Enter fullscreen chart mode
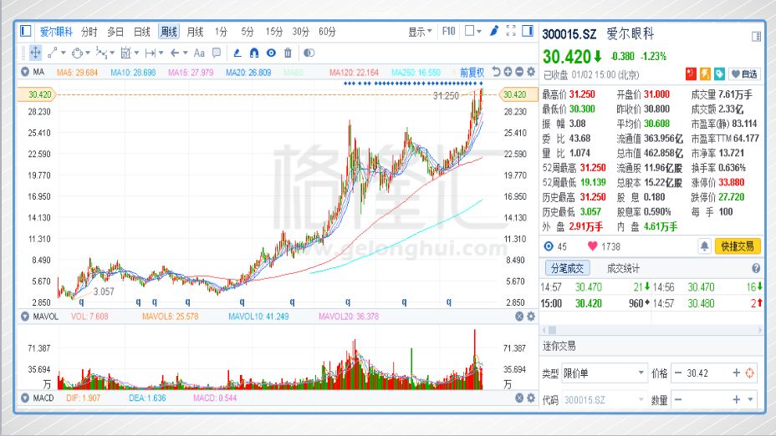The width and height of the screenshot is (776, 436). tap(511, 31)
